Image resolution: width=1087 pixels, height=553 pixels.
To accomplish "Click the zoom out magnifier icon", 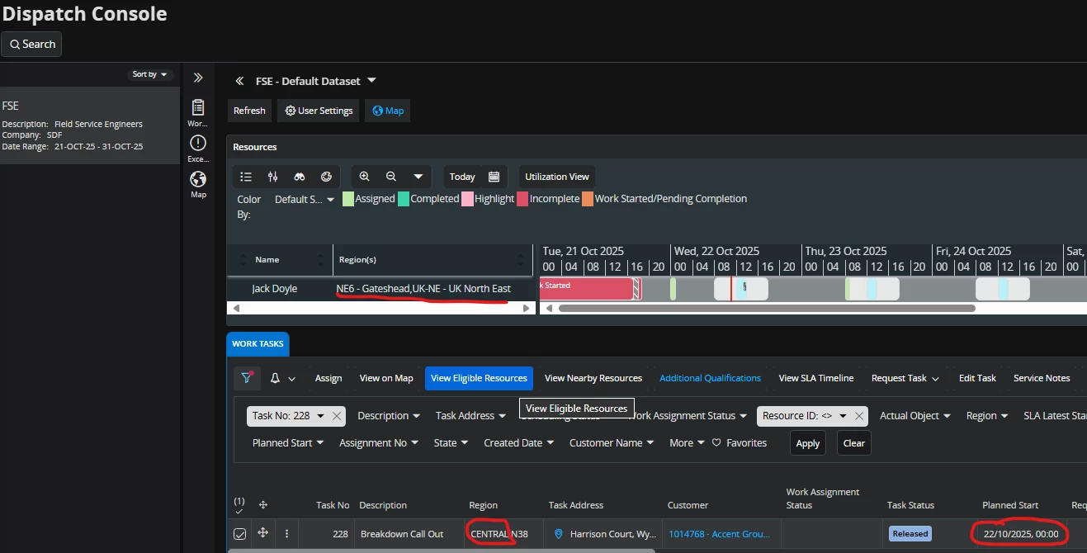I will click(391, 177).
